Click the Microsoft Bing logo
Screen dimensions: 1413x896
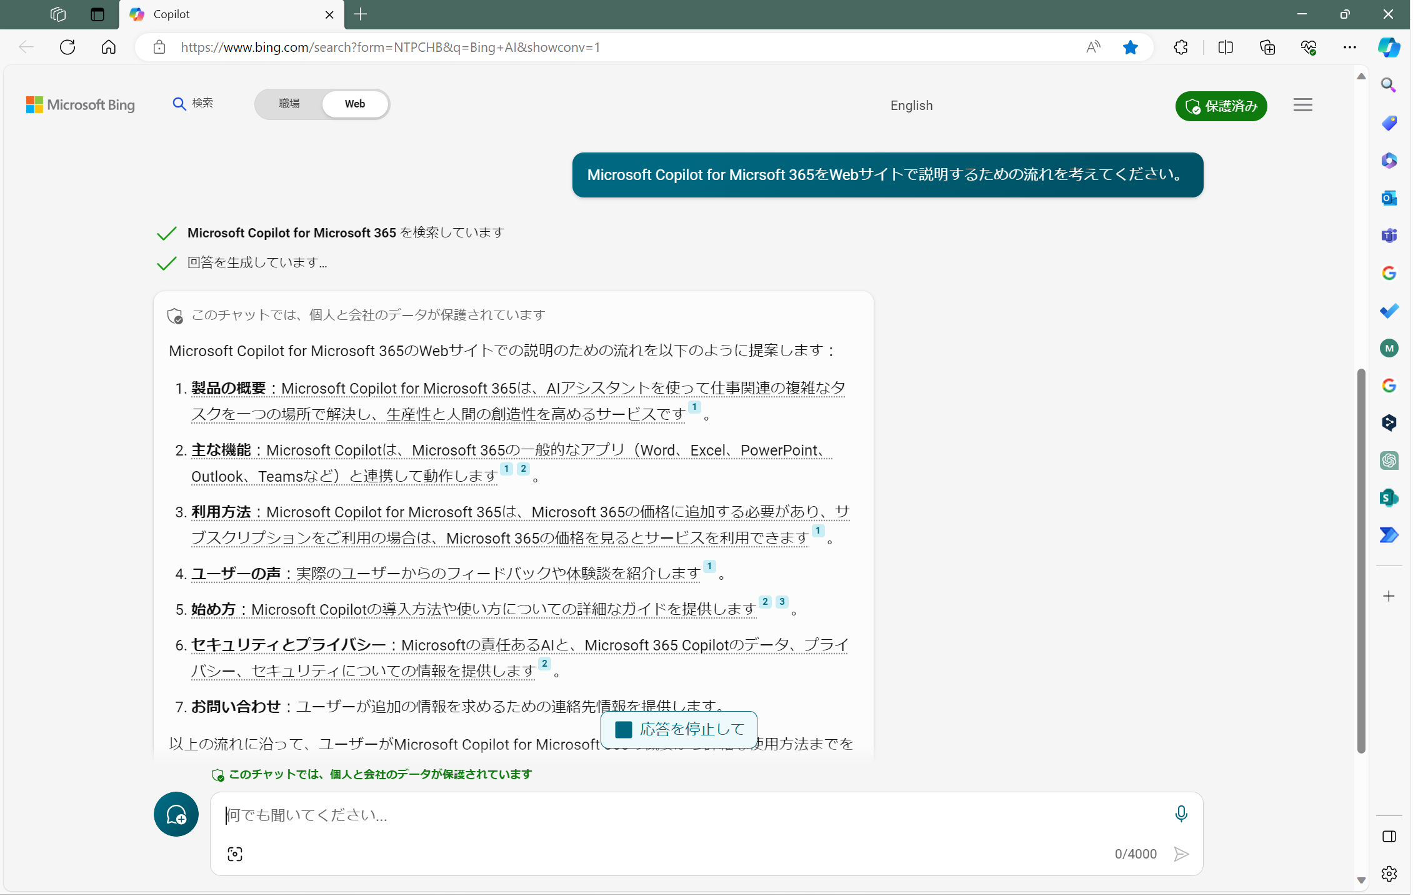(x=81, y=105)
